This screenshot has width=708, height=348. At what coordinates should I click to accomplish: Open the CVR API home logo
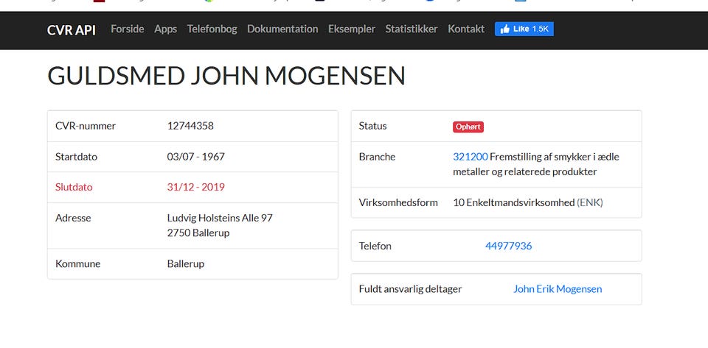72,29
